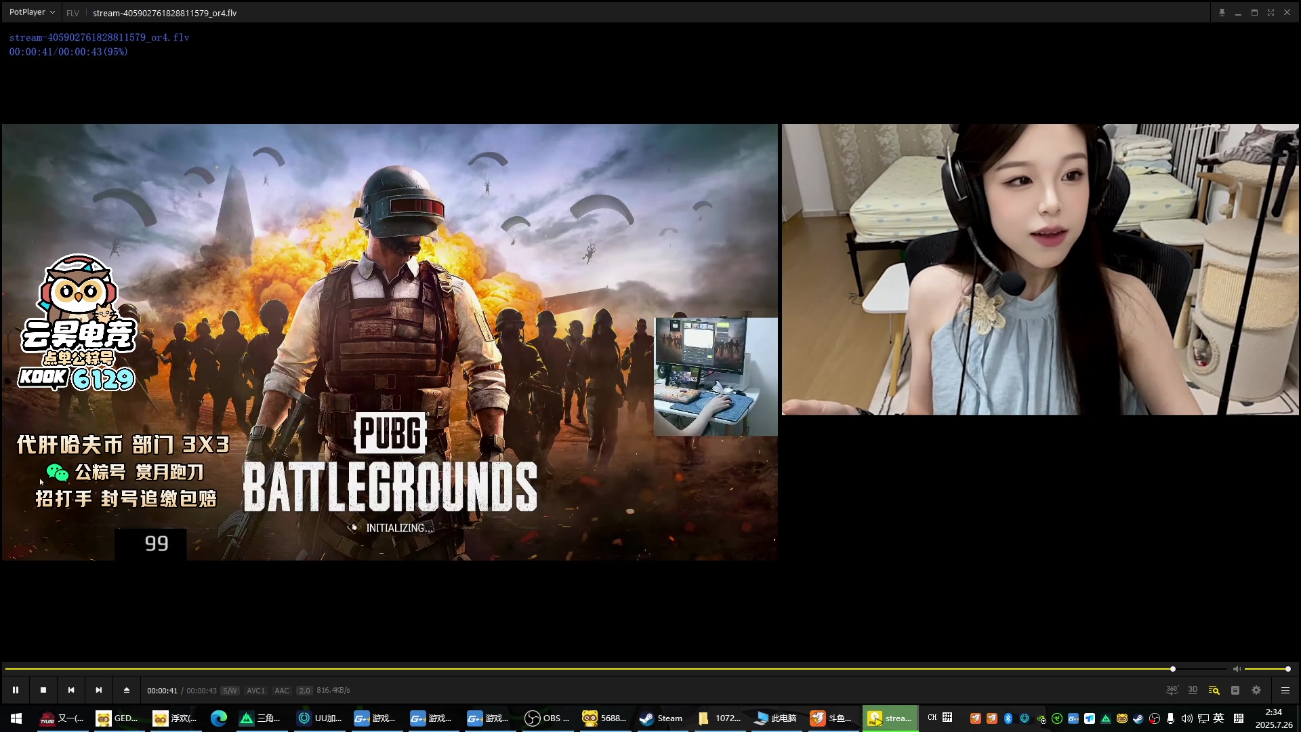
Task: Click the 2.0 audio channel label
Action: tap(304, 691)
